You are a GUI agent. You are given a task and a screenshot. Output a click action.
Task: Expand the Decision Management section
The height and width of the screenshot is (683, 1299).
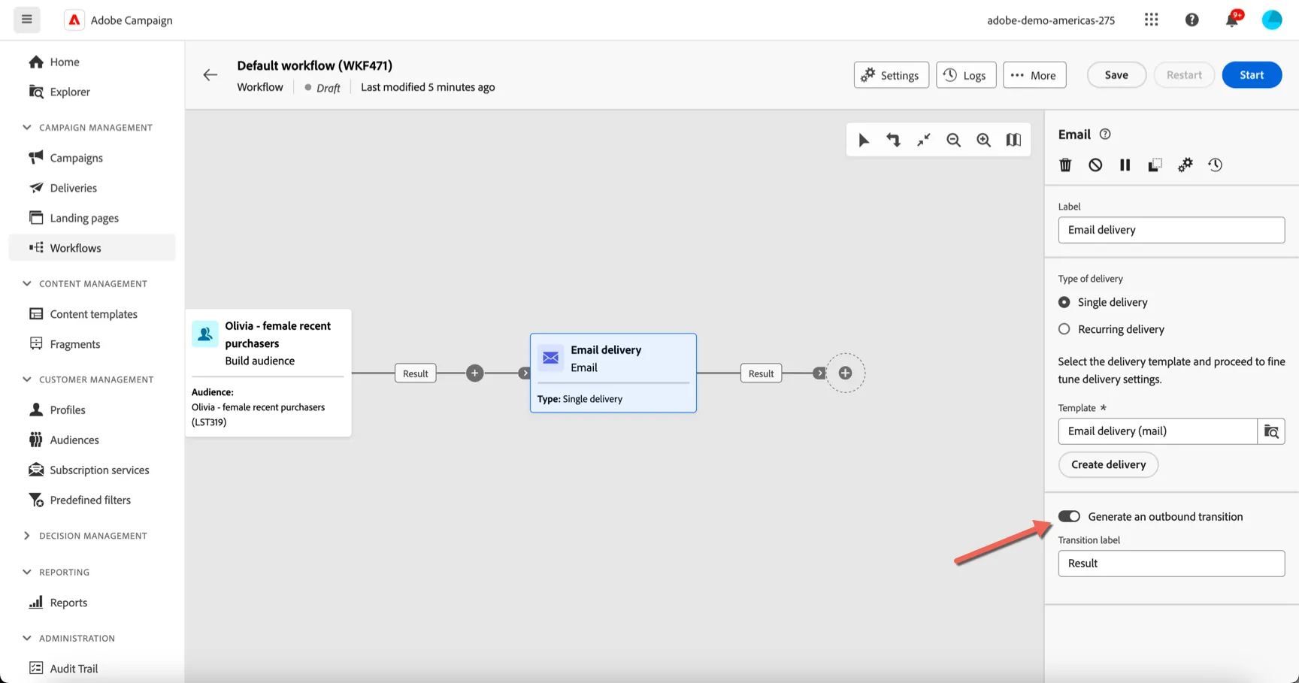click(x=27, y=536)
